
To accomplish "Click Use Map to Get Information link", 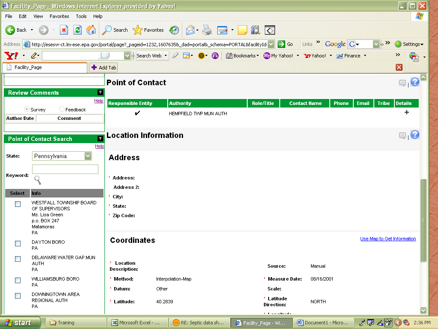I will pos(388,239).
